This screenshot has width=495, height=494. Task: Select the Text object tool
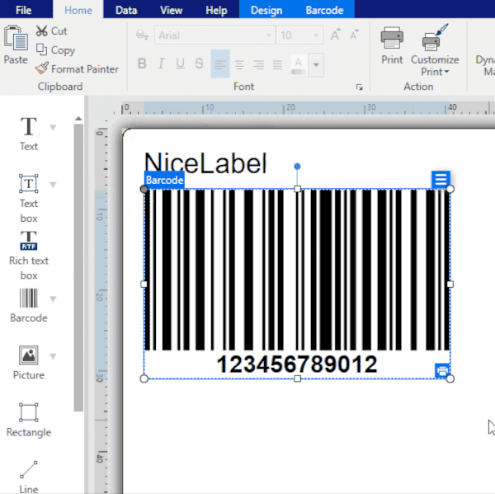point(28,134)
